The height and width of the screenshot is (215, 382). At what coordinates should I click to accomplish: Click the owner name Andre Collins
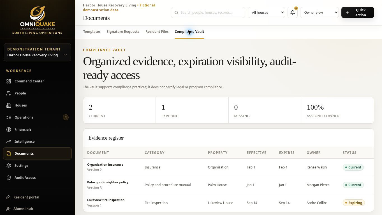[x=317, y=203]
